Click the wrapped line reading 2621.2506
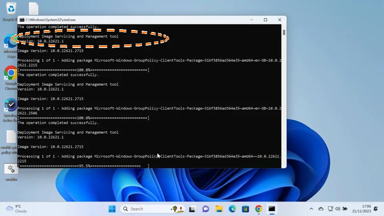384x216 pixels. tap(28, 113)
